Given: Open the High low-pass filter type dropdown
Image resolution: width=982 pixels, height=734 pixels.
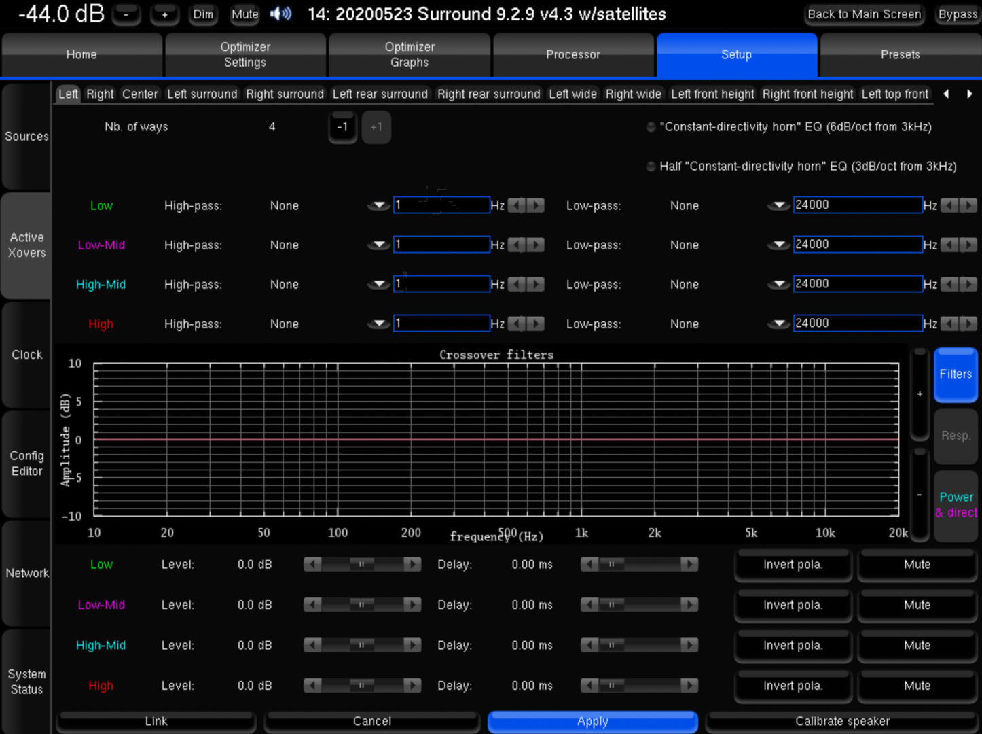Looking at the screenshot, I should (x=778, y=324).
